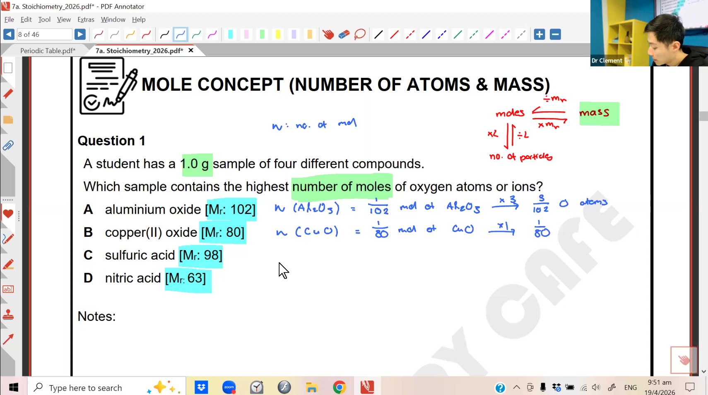Select the solid blue line tool
The height and width of the screenshot is (395, 708).
[x=426, y=34]
